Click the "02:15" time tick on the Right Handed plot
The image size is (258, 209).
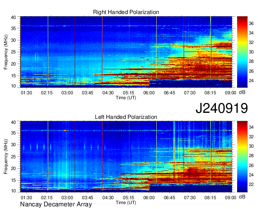tap(47, 93)
